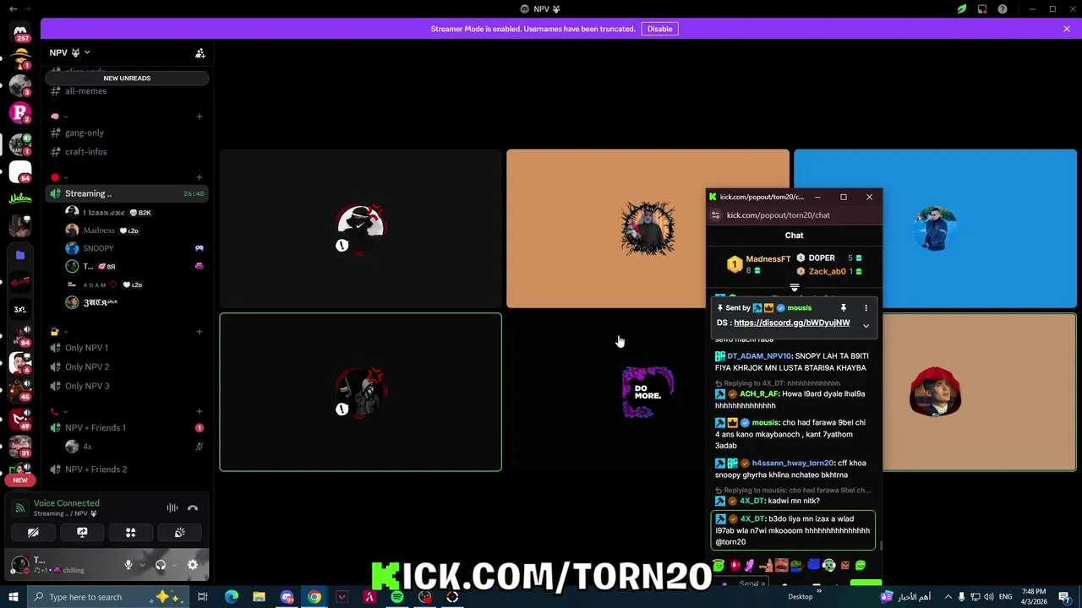Collapse the category above Only NPV 1
Image resolution: width=1082 pixels, height=608 pixels.
click(x=59, y=332)
